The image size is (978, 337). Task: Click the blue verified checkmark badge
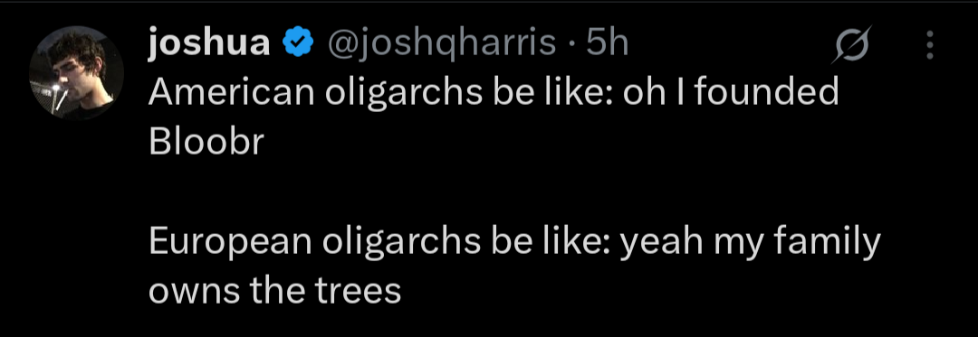[x=299, y=44]
